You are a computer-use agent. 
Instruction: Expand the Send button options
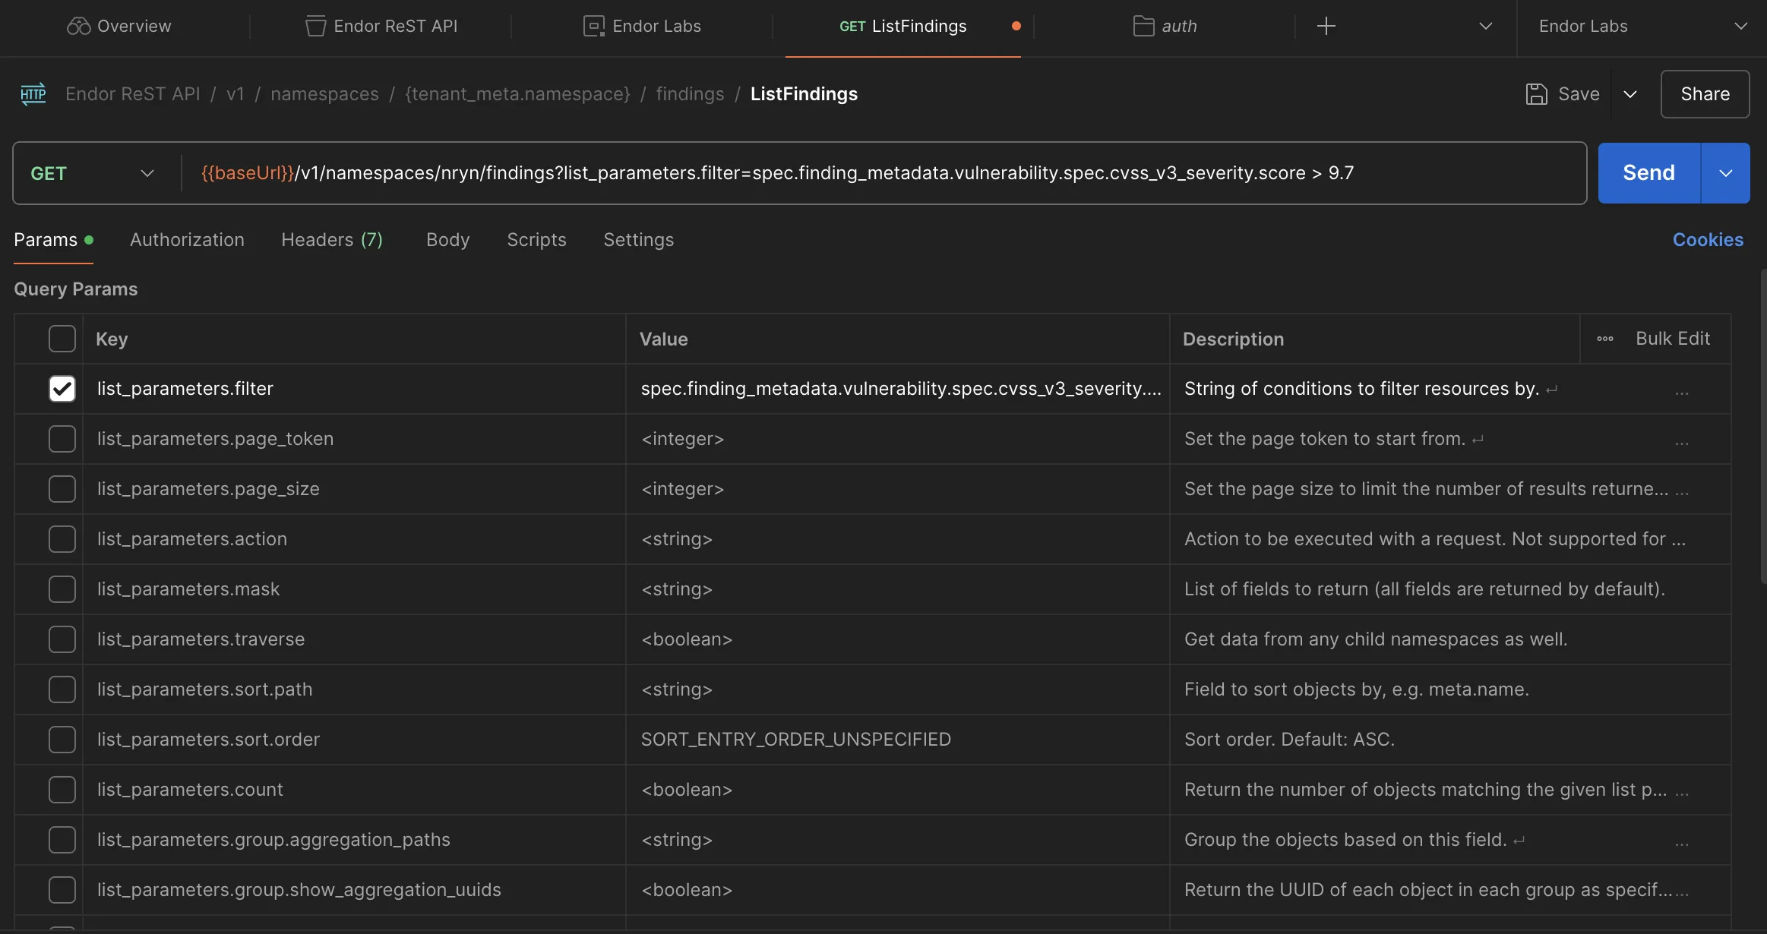(1725, 172)
